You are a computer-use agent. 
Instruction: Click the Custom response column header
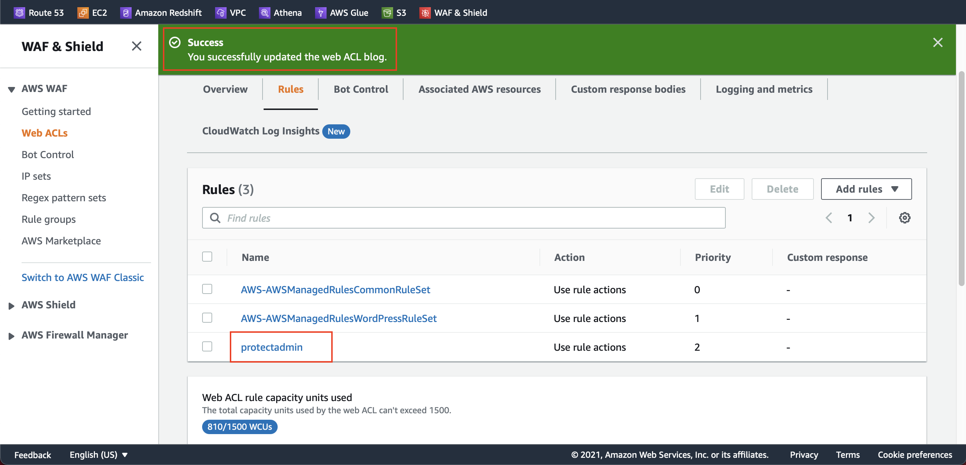(x=827, y=257)
